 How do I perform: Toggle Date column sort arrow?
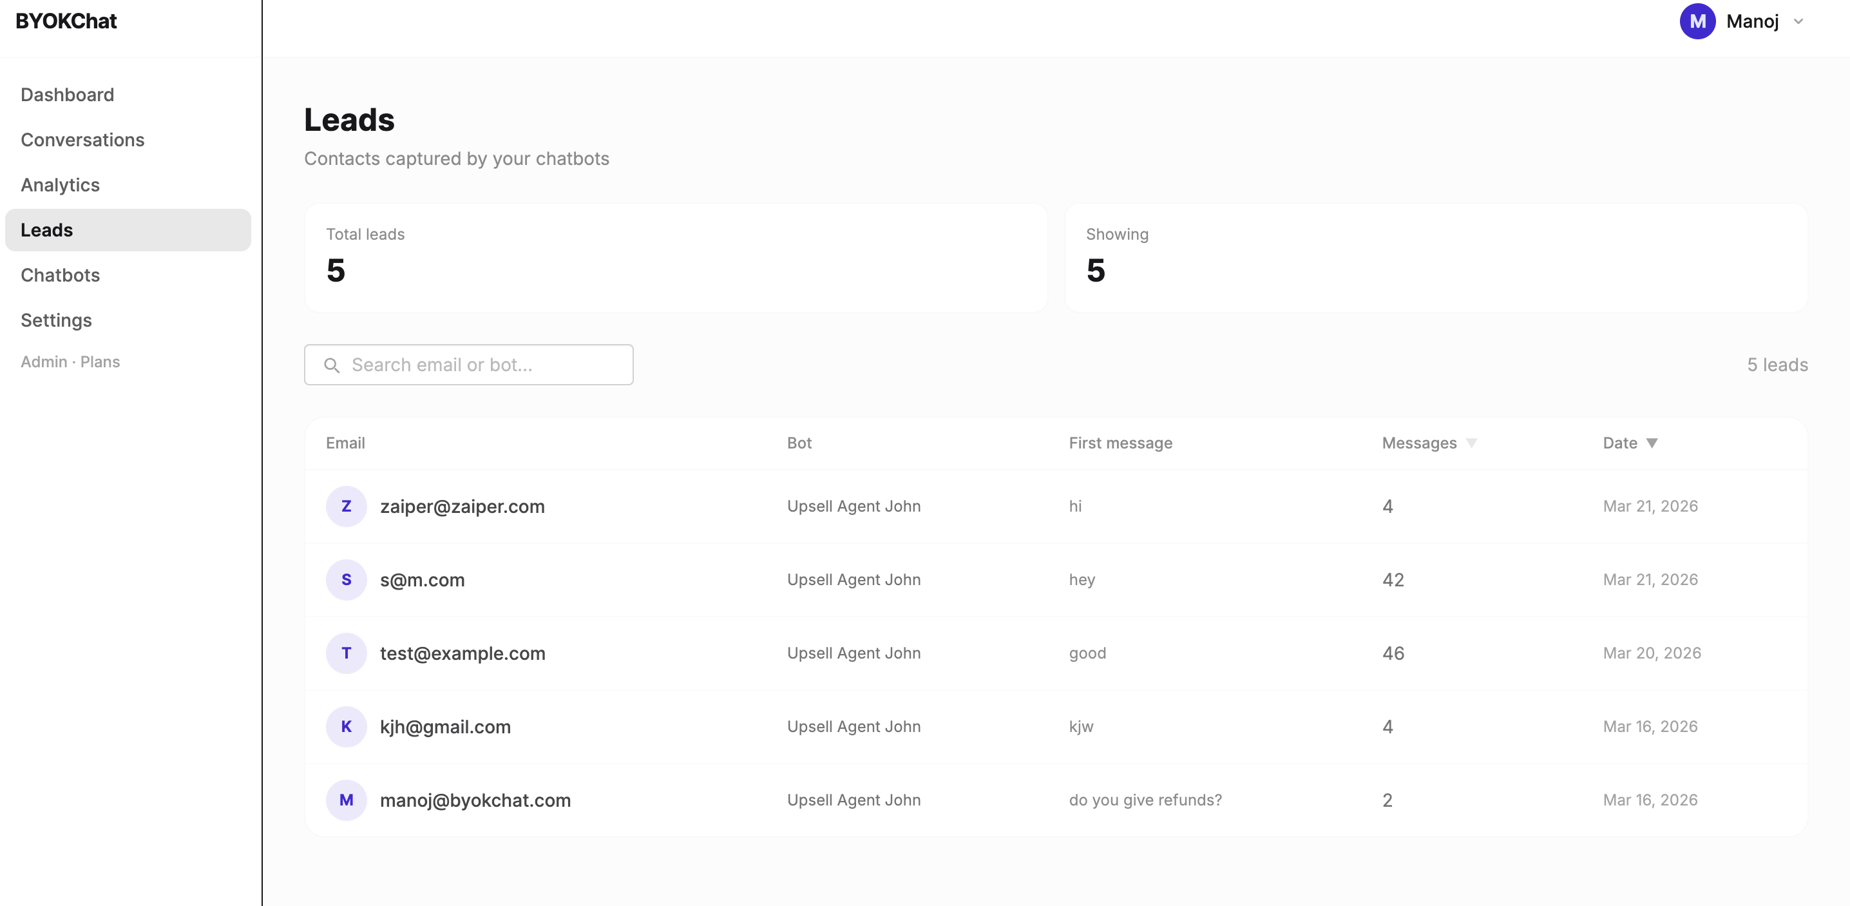pyautogui.click(x=1652, y=443)
